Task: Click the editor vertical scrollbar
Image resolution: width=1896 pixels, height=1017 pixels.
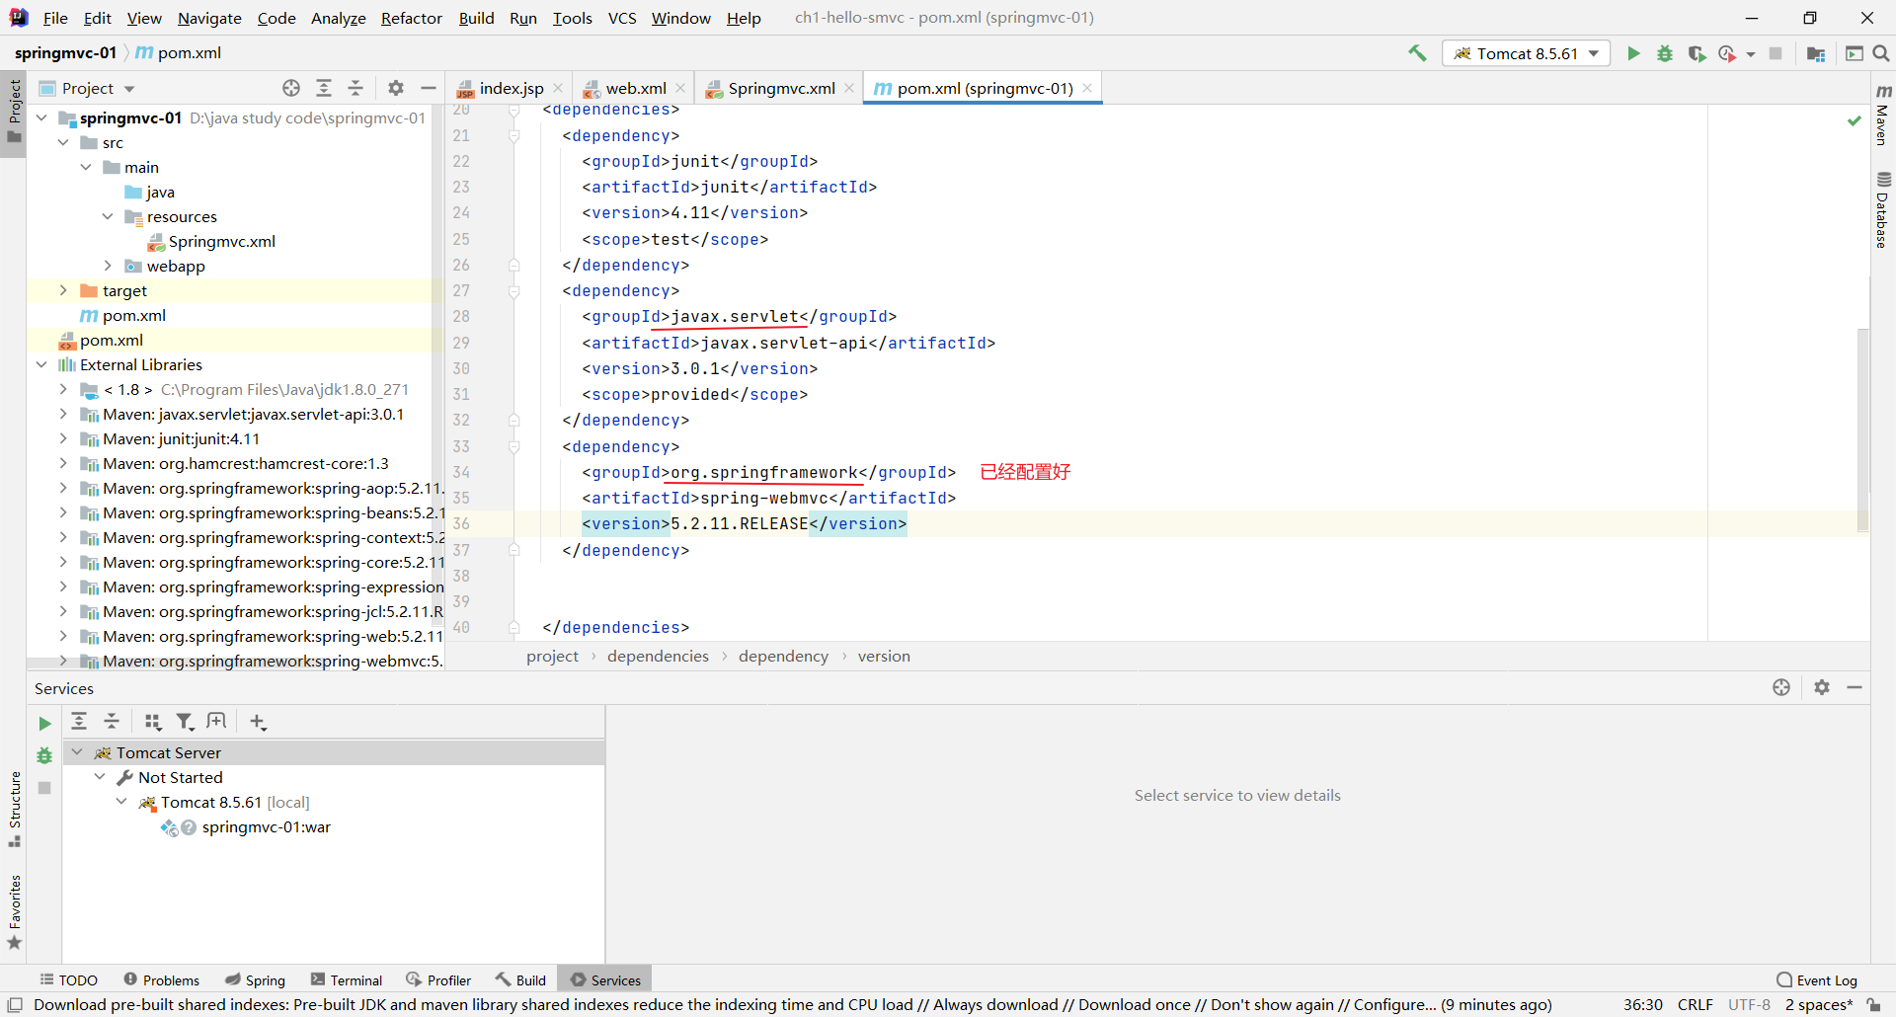Action: pyautogui.click(x=1862, y=430)
